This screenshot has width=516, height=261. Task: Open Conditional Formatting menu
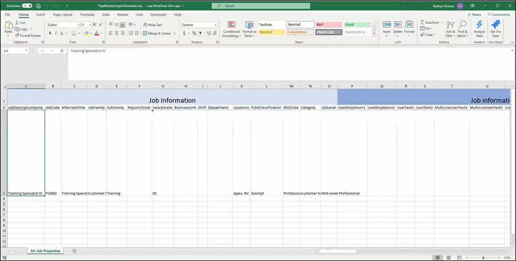point(231,29)
